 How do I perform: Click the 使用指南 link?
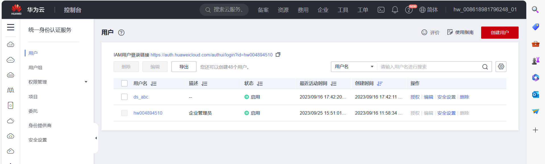460,32
